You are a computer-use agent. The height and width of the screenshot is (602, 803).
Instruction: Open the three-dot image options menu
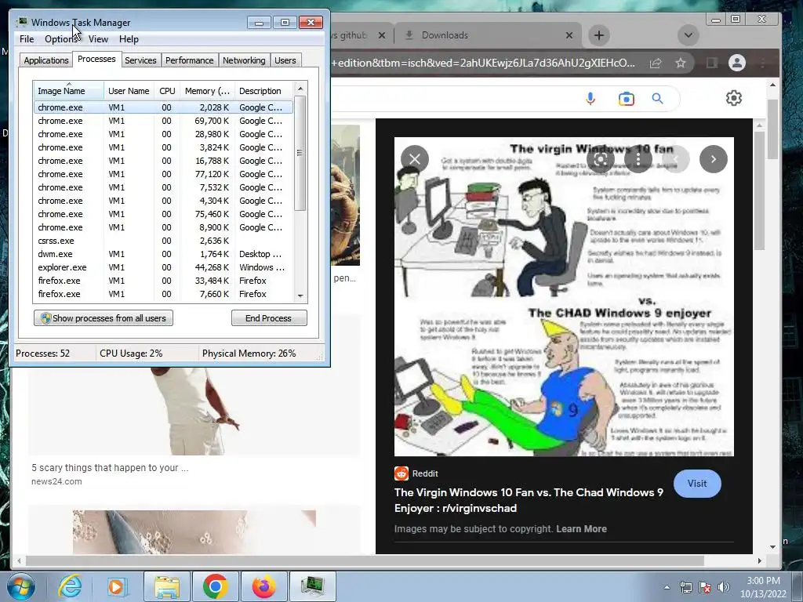(638, 159)
